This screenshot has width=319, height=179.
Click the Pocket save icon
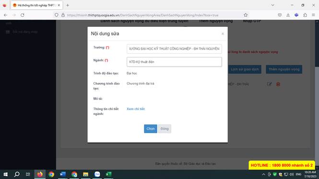click(x=280, y=15)
